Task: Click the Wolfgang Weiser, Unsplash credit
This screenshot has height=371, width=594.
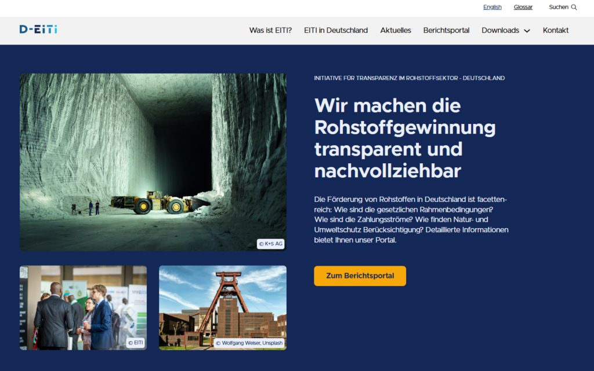Action: click(x=249, y=343)
